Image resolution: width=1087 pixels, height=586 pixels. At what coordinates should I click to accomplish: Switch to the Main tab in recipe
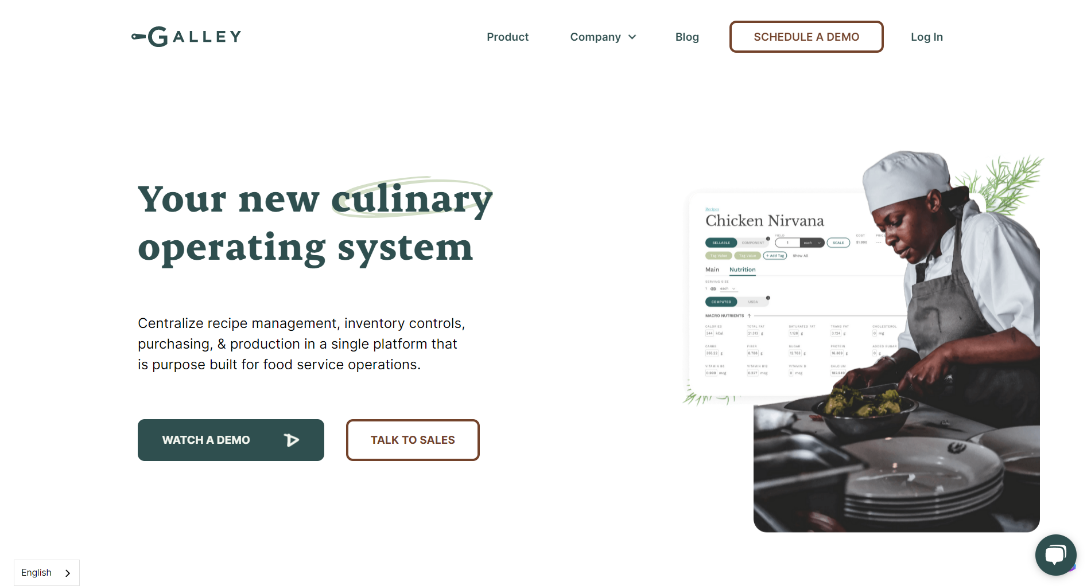coord(712,269)
